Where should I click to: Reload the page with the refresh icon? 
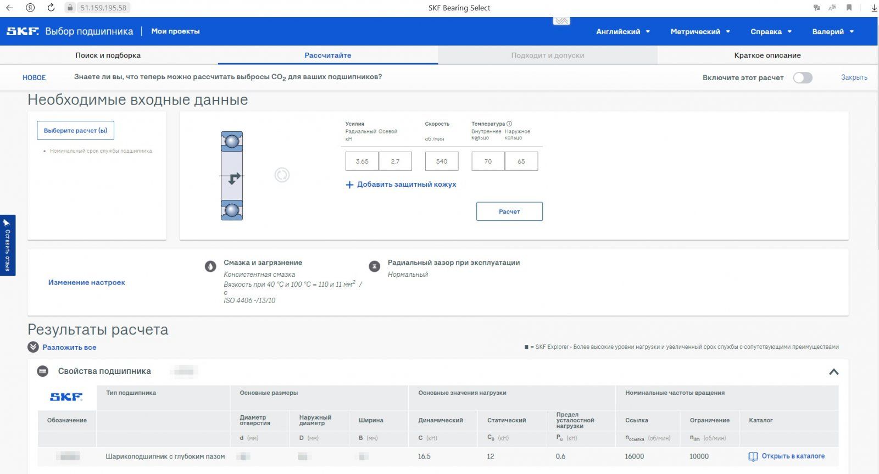pos(51,8)
